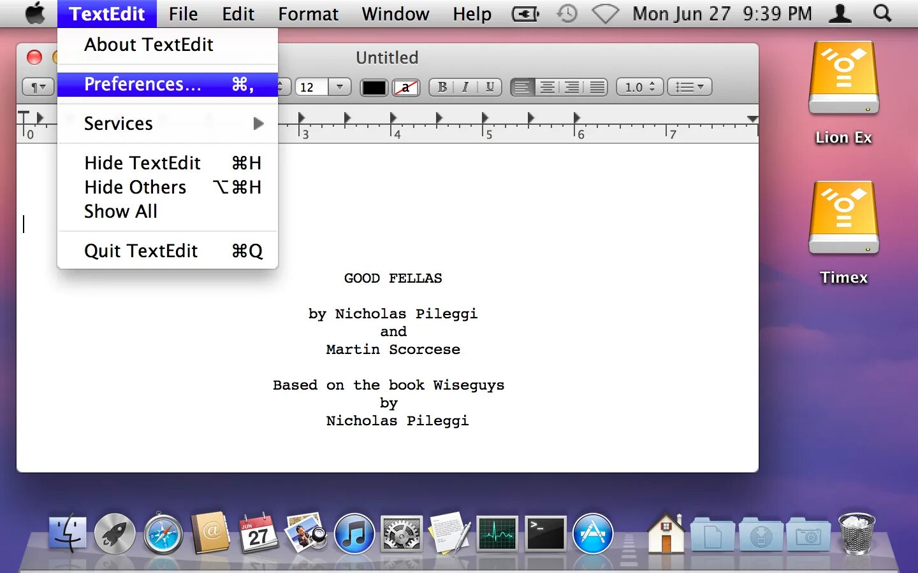Screen dimensions: 918x573
Task: Open paragraph styles dropdown
Action: tap(38, 87)
